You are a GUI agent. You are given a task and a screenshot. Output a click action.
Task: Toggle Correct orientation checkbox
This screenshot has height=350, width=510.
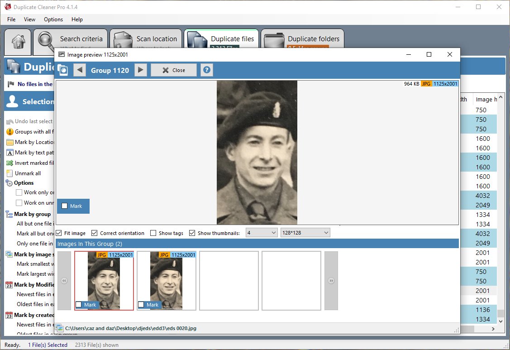[95, 233]
